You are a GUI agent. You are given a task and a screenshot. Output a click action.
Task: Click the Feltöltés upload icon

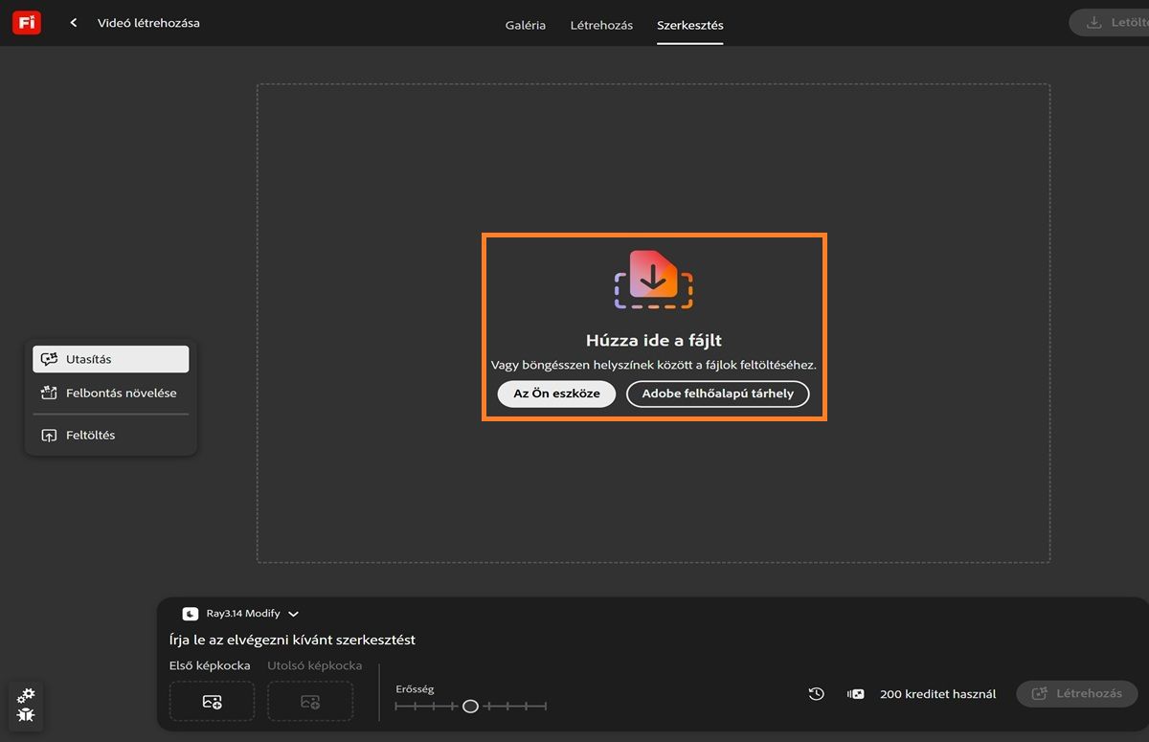(x=49, y=435)
